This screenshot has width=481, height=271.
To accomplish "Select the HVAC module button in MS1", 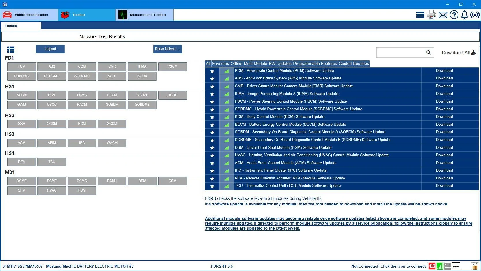I will pyautogui.click(x=52, y=190).
